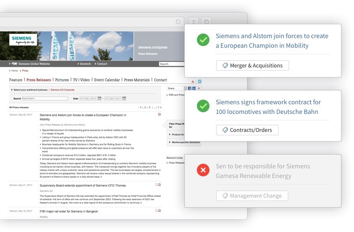The image size is (354, 232).
Task: Go to the Home breadcrumb
Action: click(x=14, y=71)
